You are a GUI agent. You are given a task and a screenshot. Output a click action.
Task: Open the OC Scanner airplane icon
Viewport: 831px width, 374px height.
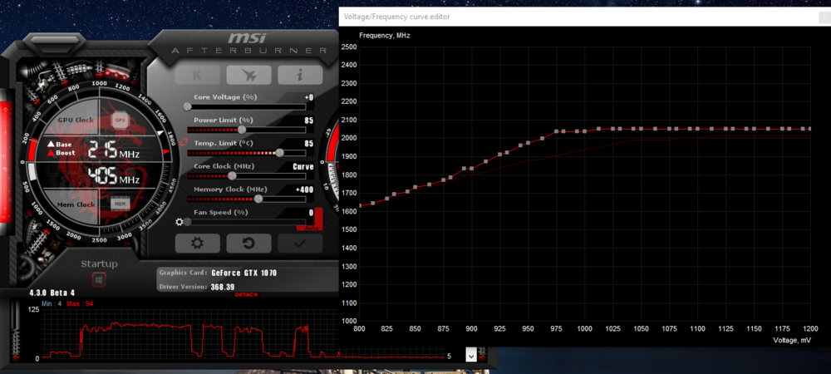(248, 74)
